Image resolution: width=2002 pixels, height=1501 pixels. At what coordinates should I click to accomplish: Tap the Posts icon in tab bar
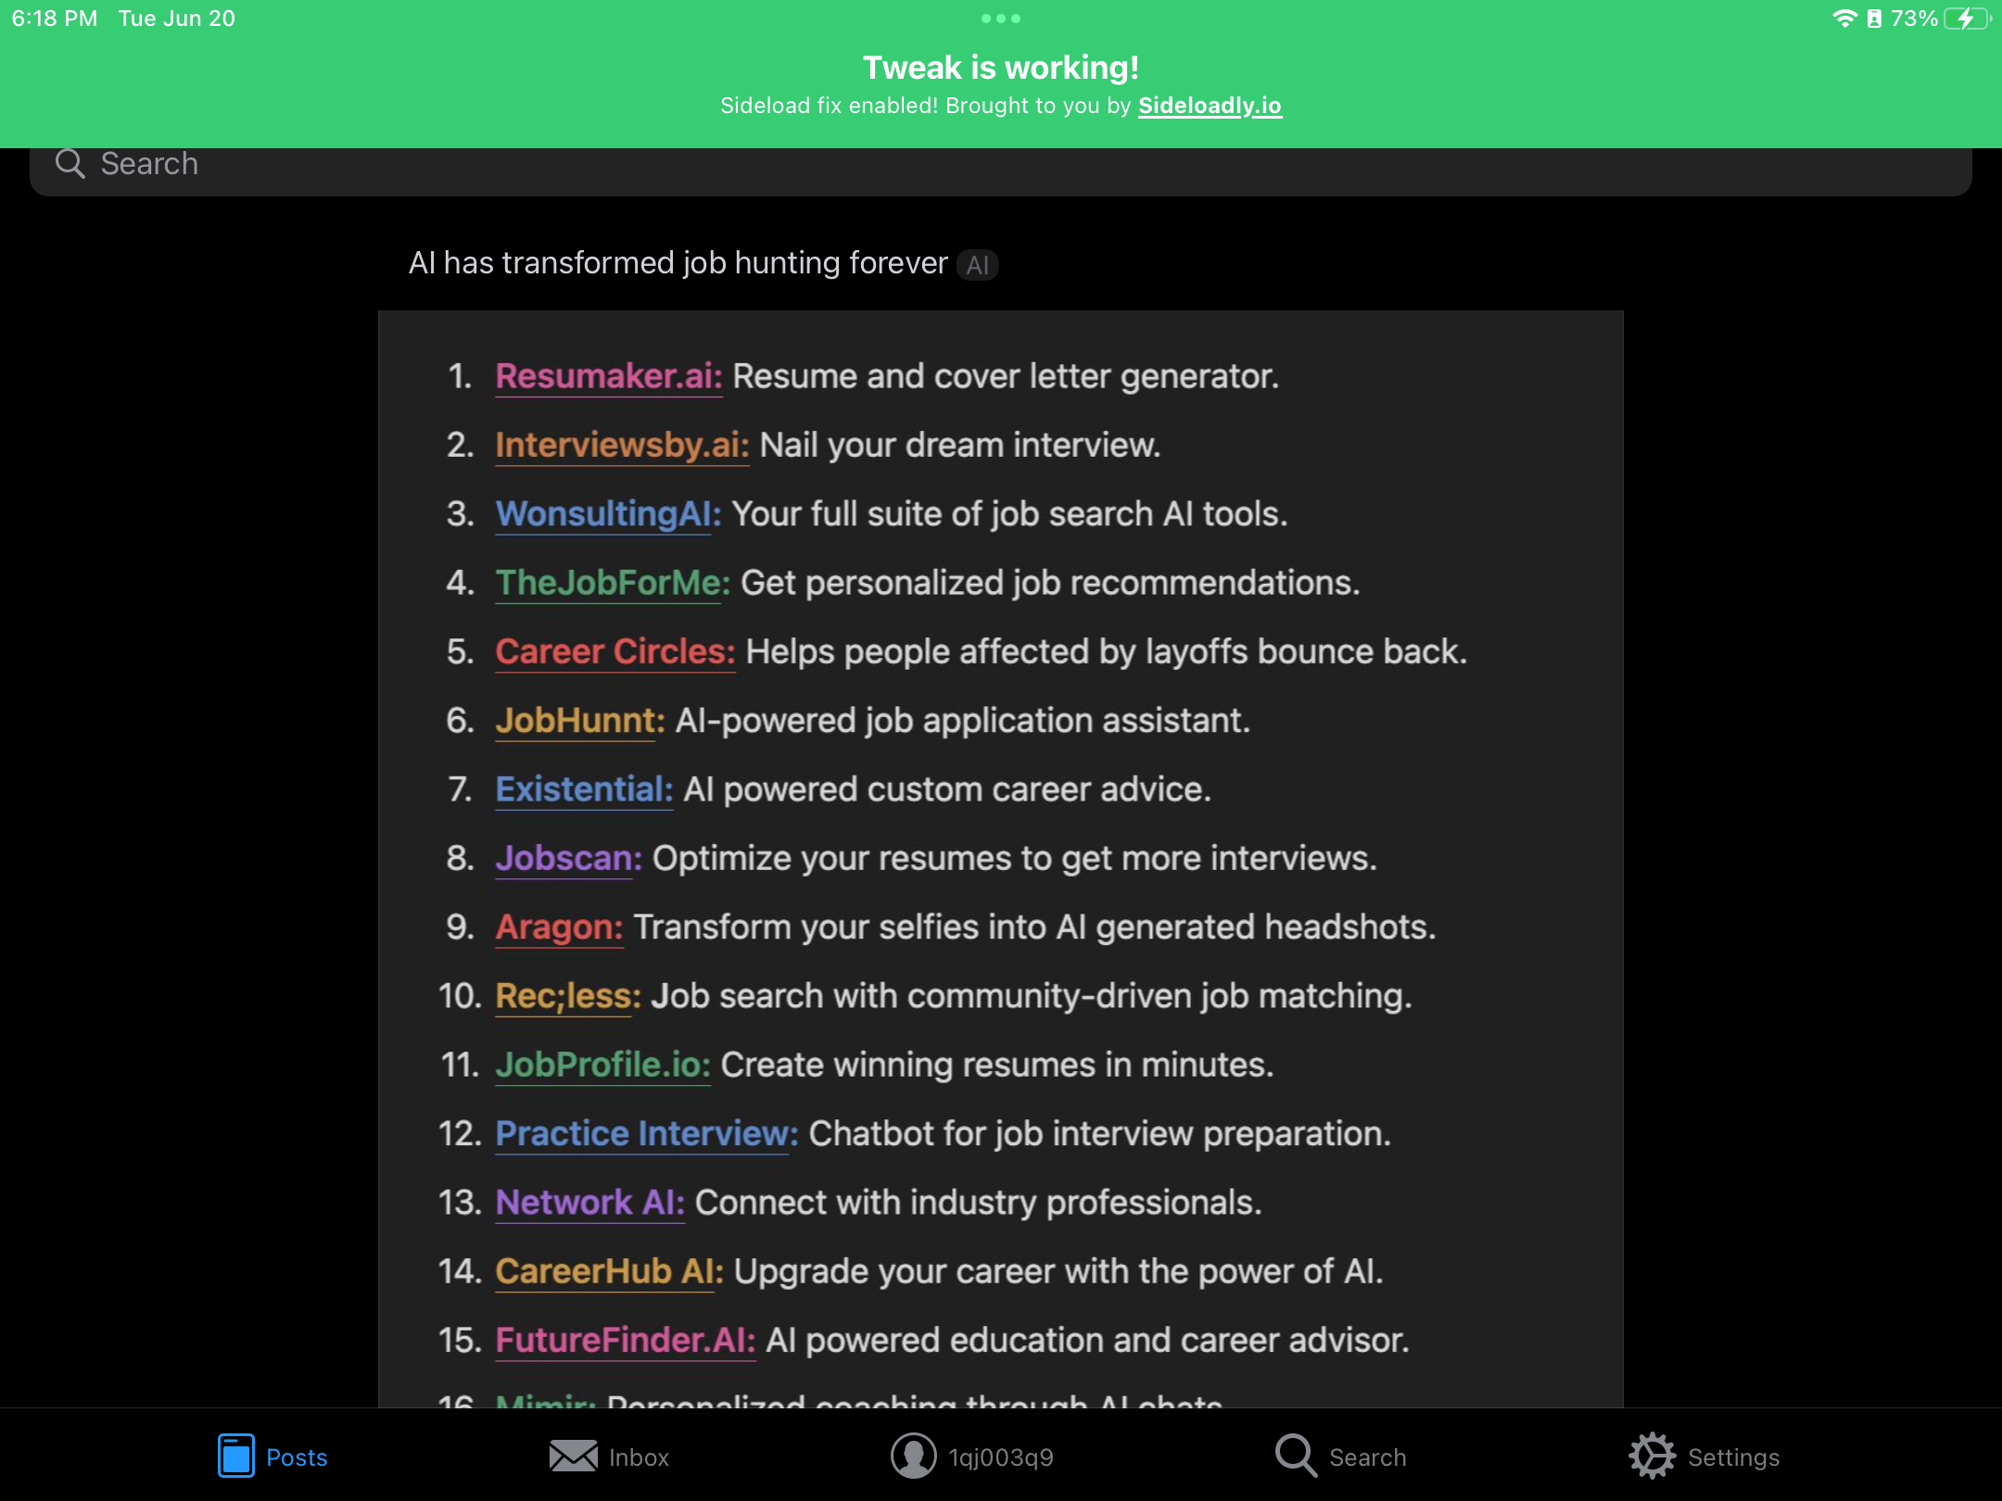pyautogui.click(x=236, y=1456)
